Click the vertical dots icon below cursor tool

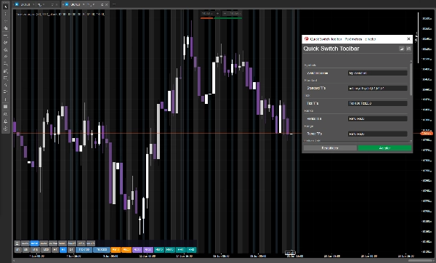coord(5,14)
